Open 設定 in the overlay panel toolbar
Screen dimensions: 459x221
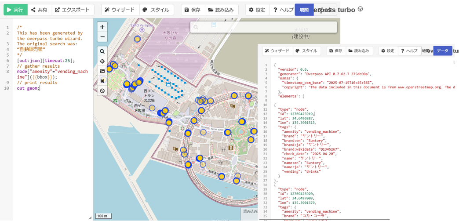point(388,51)
